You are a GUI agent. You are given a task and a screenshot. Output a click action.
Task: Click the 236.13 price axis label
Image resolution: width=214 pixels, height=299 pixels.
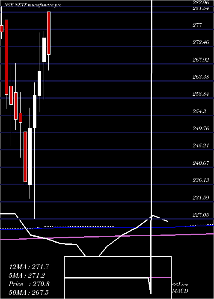(x=201, y=180)
